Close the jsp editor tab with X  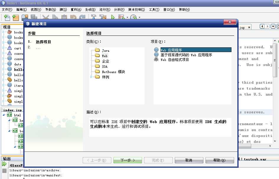coord(249,28)
